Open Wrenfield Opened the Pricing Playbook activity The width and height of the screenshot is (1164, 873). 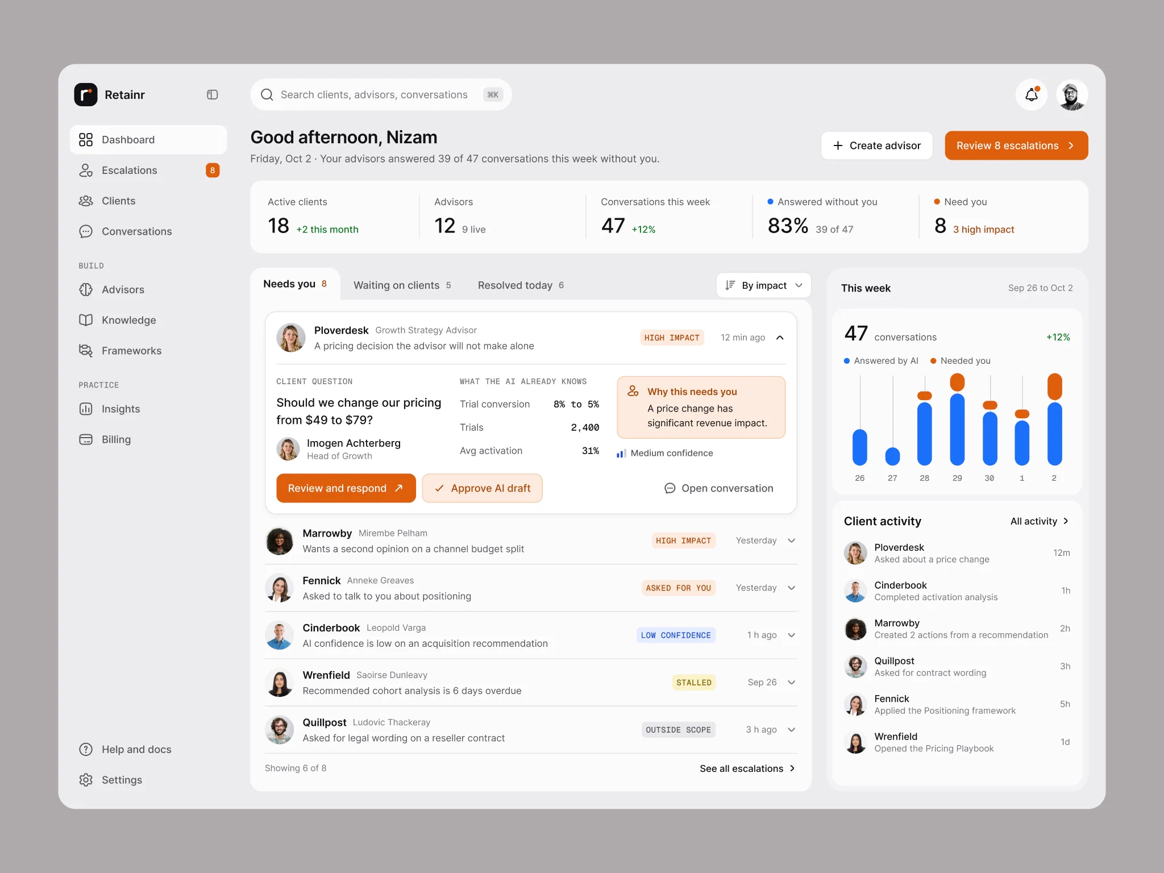(x=957, y=742)
